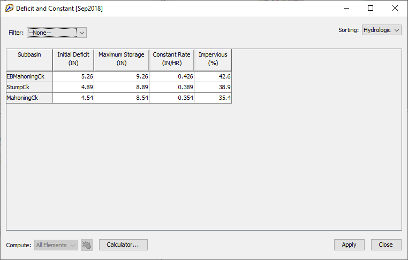The image size is (408, 260).
Task: Edit MahoningCk impervious value 35.4
Action: coord(213,98)
